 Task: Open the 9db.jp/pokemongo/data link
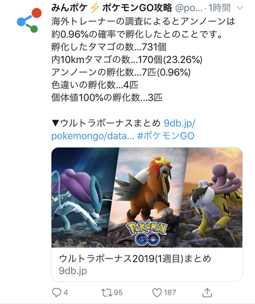point(123,129)
